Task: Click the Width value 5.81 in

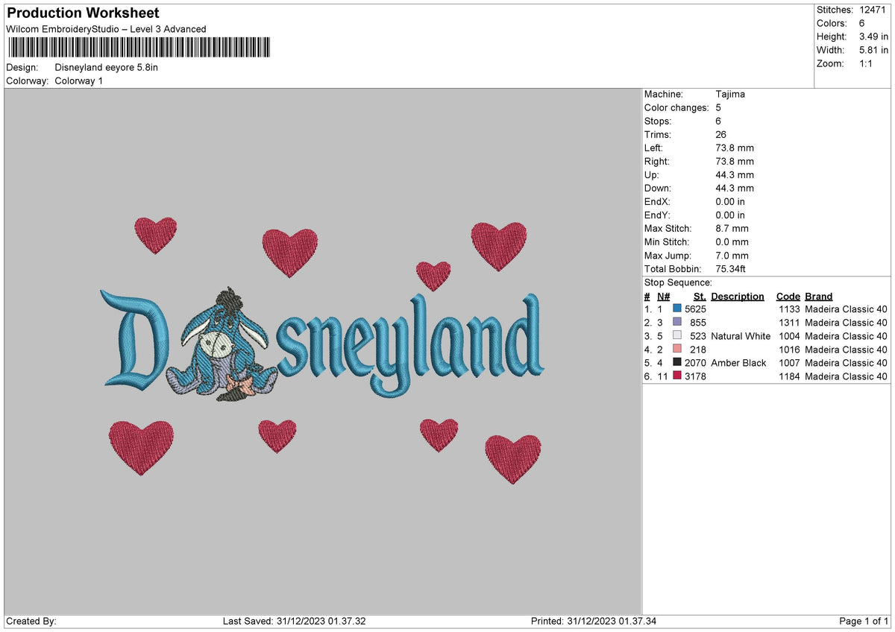Action: pyautogui.click(x=873, y=50)
